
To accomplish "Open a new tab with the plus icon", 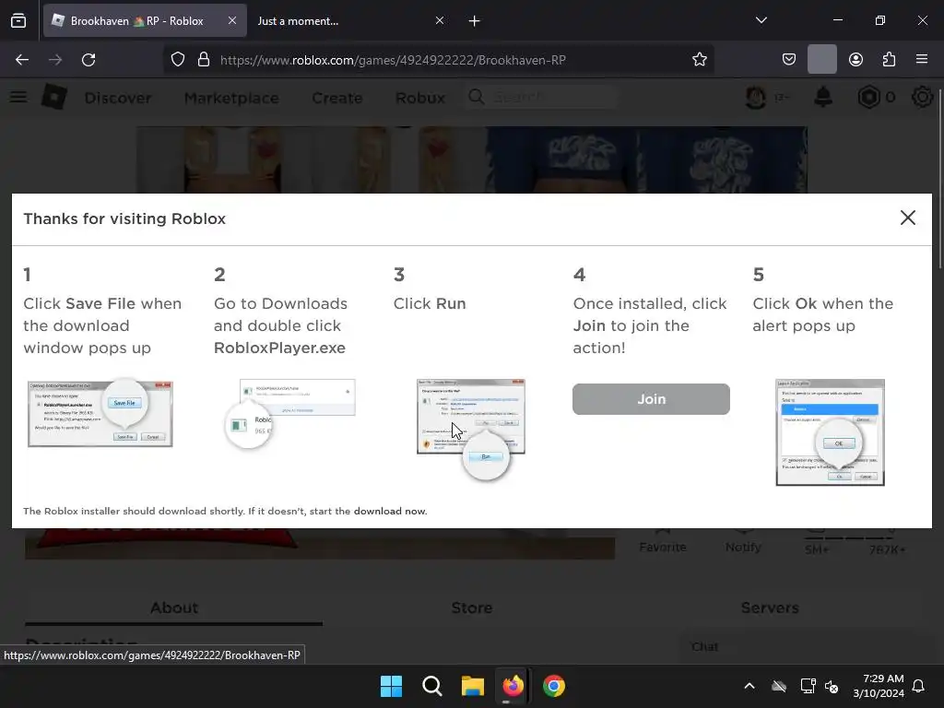I will 475,21.
